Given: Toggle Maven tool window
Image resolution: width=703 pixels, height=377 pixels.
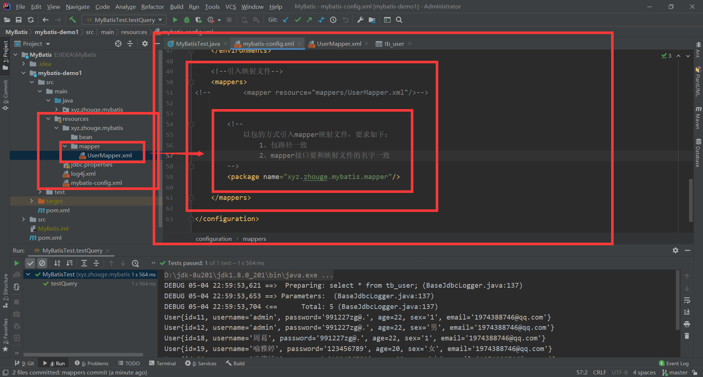Looking at the screenshot, I should [x=698, y=117].
